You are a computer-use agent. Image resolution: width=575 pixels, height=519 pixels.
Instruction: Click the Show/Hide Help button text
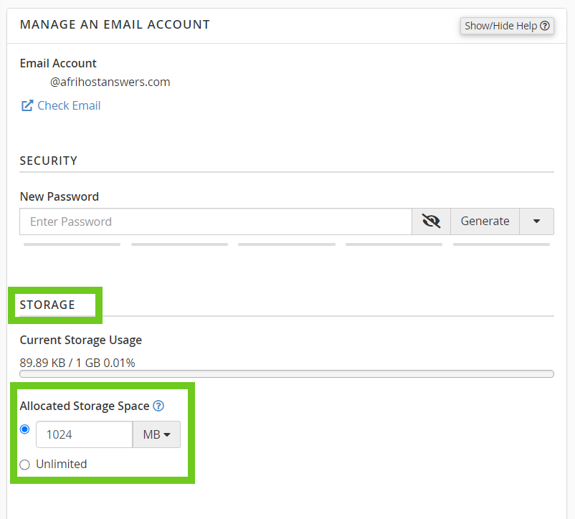[500, 26]
